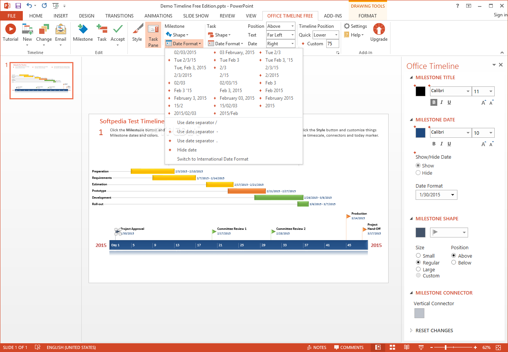Switch to the FORMAT tab

[368, 16]
